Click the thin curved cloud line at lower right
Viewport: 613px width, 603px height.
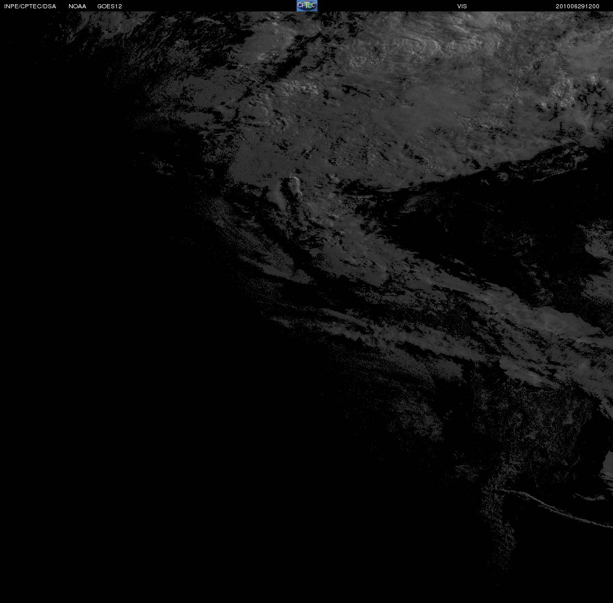click(x=555, y=507)
